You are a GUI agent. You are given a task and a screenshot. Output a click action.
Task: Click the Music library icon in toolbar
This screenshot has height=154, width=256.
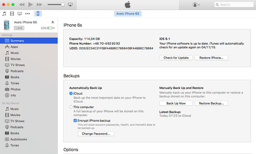[4, 14]
